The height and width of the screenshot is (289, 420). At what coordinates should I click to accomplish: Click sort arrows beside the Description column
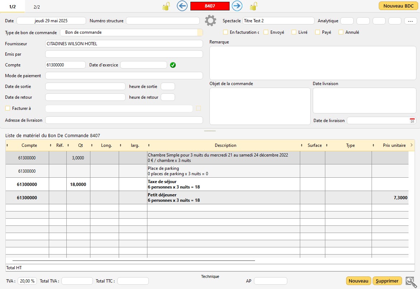[x=149, y=145]
